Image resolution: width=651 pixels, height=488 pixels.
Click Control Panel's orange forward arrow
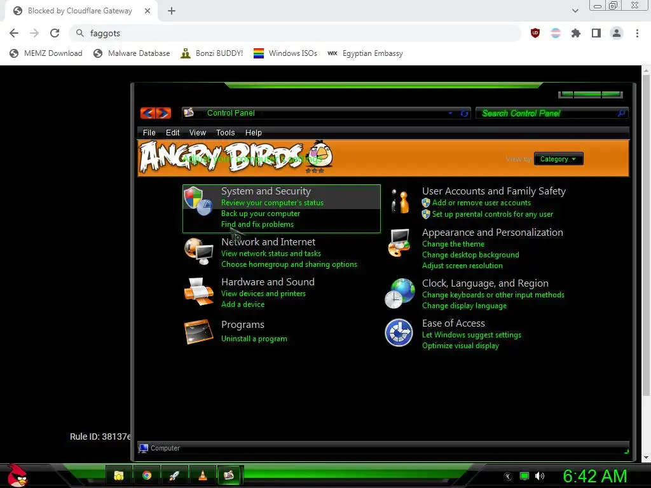point(163,113)
